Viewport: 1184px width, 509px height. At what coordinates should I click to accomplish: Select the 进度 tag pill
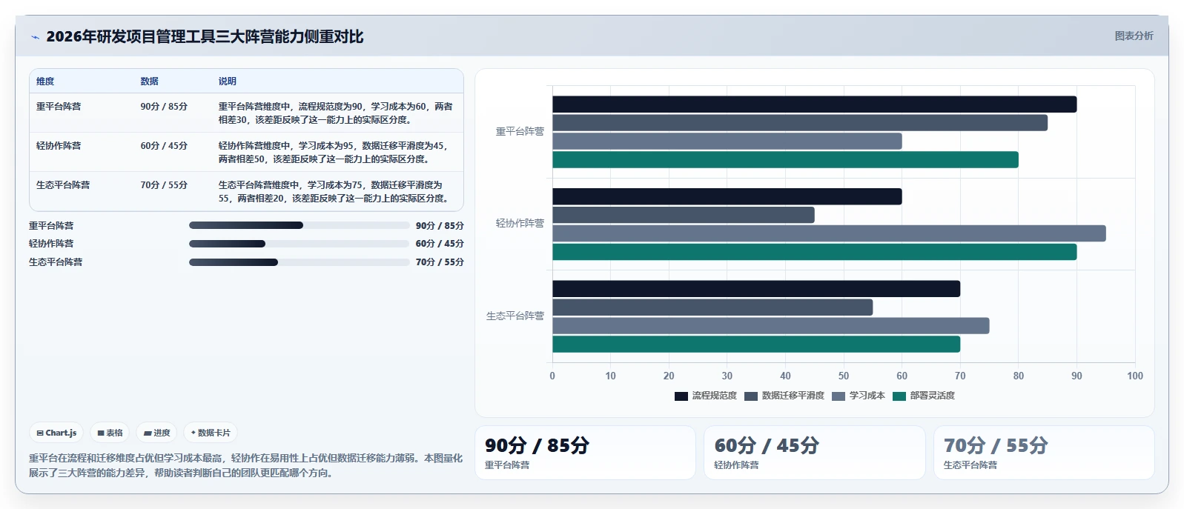click(156, 433)
